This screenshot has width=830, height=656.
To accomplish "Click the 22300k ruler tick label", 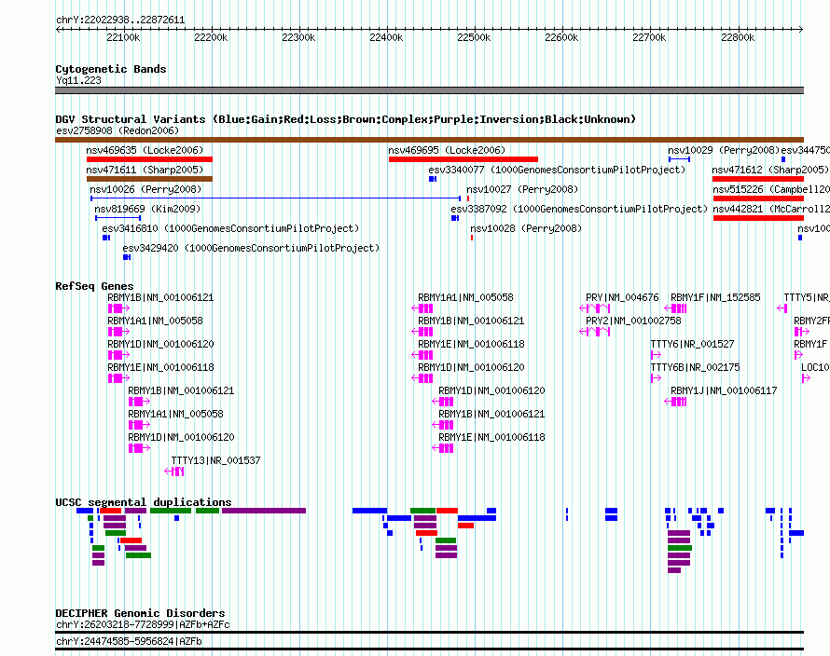I will point(298,37).
